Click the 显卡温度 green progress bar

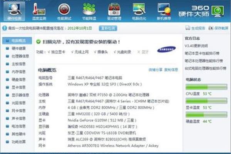tap(206, 101)
